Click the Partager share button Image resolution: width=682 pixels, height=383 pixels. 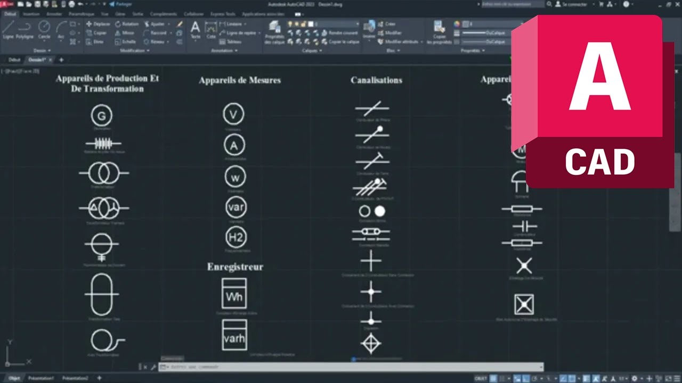pyautogui.click(x=121, y=4)
